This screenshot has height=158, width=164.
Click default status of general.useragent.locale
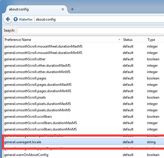pyautogui.click(x=128, y=142)
